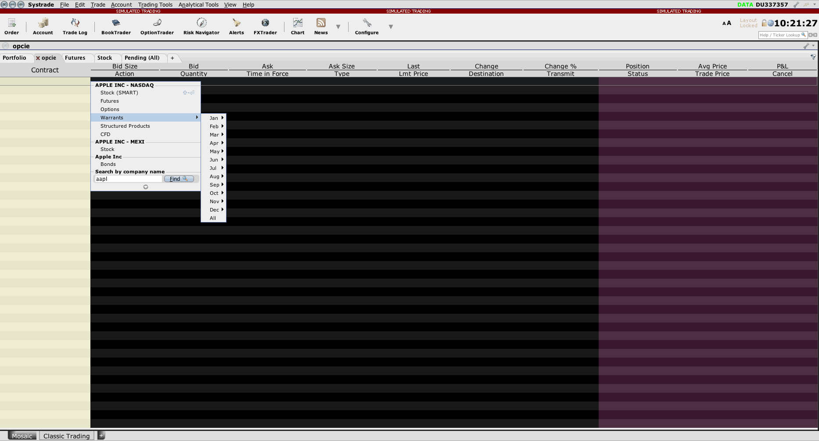Switch to the Mosaic workspace
The height and width of the screenshot is (441, 819).
coord(22,436)
